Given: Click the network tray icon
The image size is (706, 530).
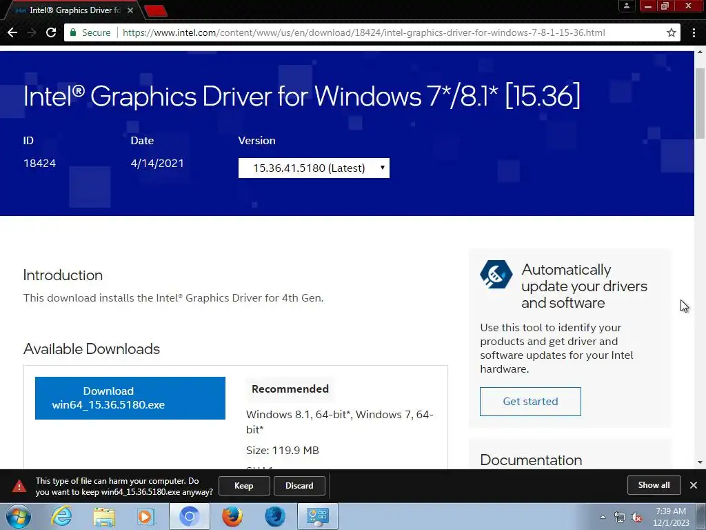Looking at the screenshot, I should point(620,517).
